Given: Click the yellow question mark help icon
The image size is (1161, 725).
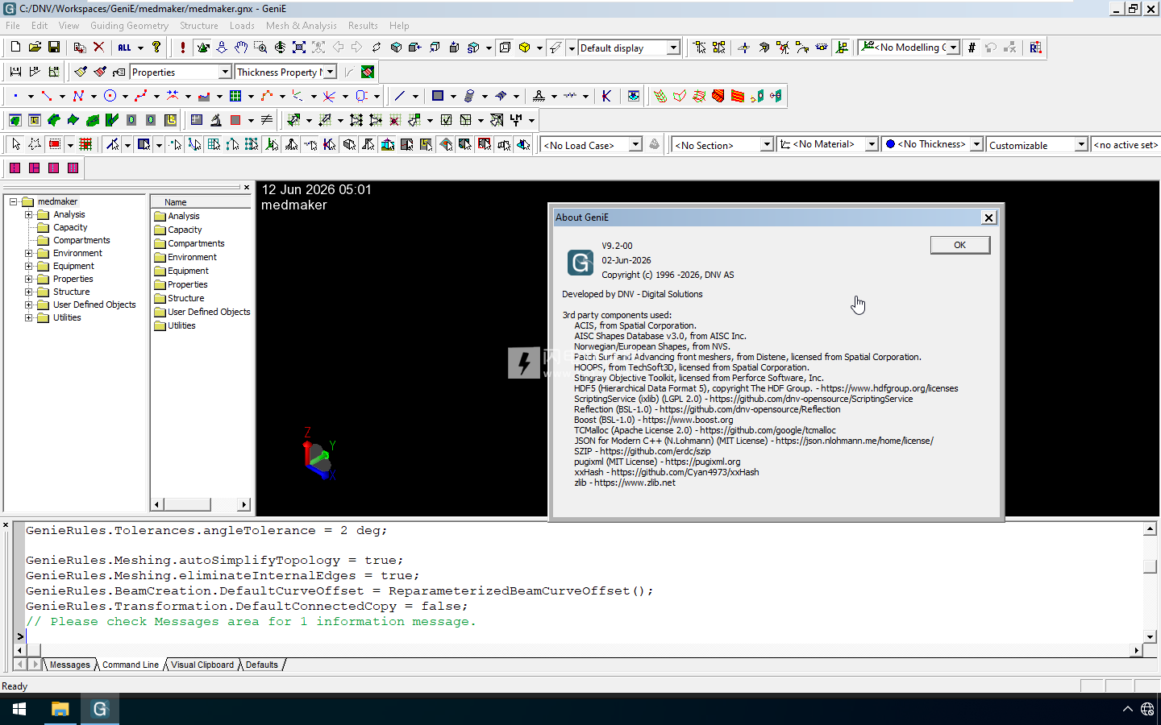Looking at the screenshot, I should [x=156, y=48].
